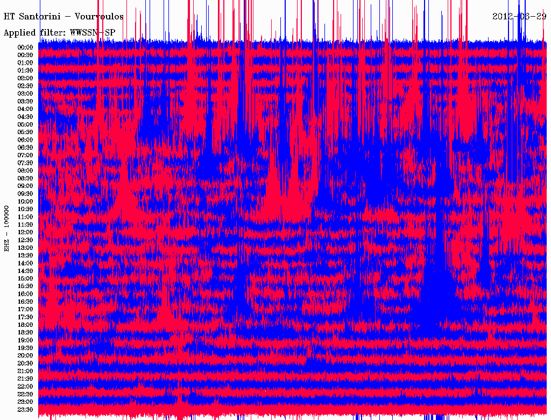Select the 02:30 time row label

25,86
